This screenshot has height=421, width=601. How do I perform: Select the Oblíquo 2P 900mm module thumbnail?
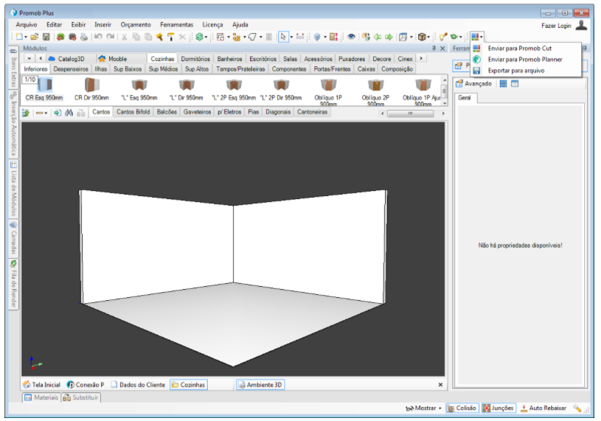click(x=375, y=92)
